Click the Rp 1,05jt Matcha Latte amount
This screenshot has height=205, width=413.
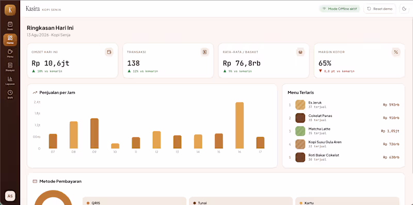point(390,131)
